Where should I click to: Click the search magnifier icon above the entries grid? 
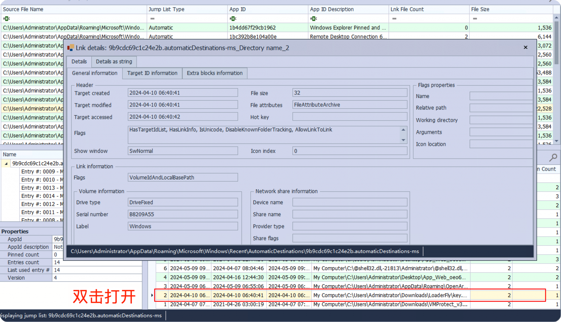553,158
